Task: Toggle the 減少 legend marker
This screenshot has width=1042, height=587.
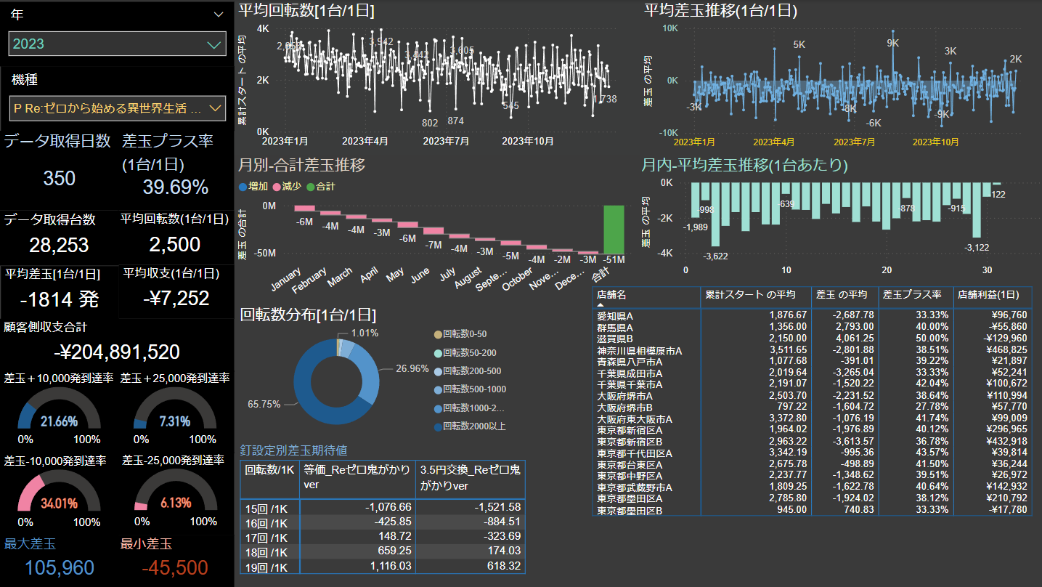Action: 276,187
